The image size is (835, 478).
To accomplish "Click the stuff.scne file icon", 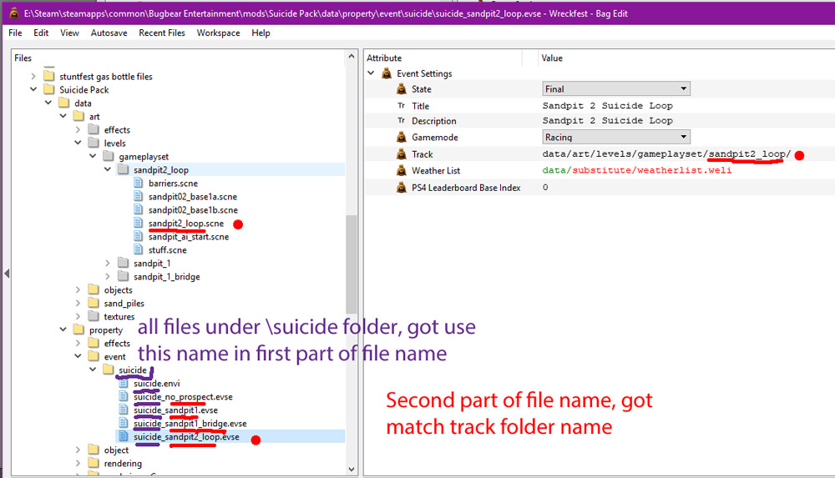I will coord(139,249).
